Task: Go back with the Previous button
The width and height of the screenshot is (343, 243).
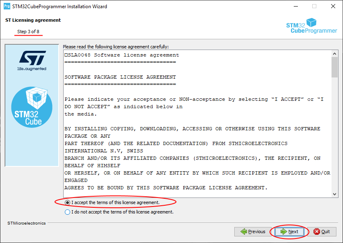Action: (x=253, y=232)
